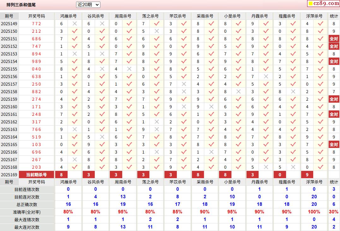Click the 95% accuracy value for 周南
Viewport: 340px width, 231px height.
123,212
